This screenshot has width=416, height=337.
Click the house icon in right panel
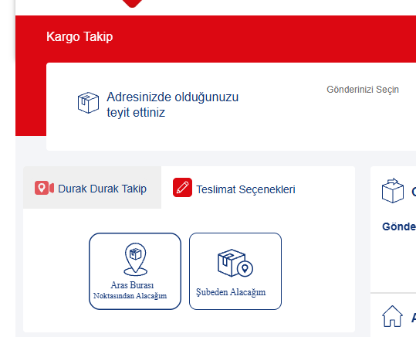pos(392,316)
